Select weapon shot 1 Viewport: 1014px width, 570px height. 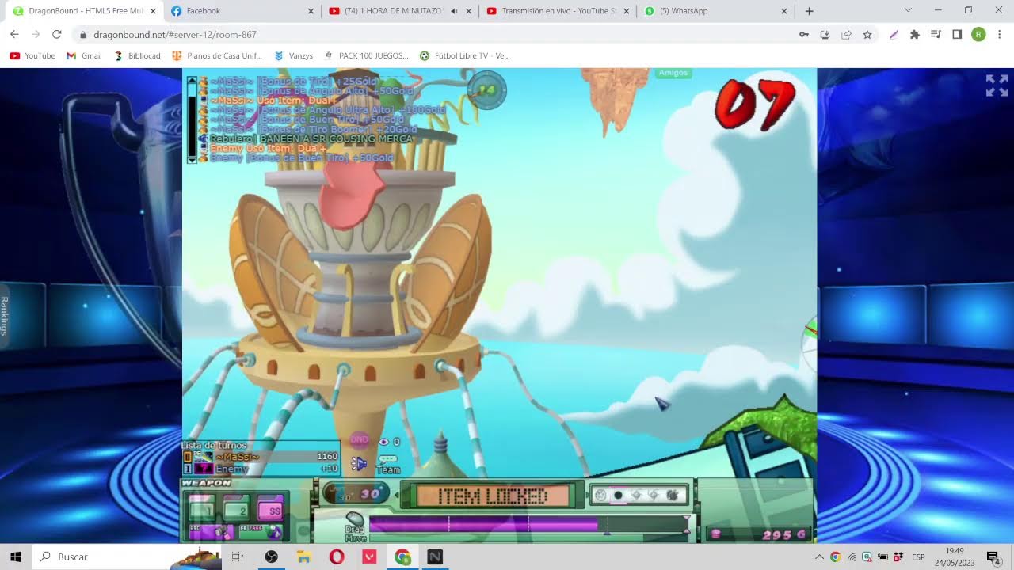pos(201,507)
